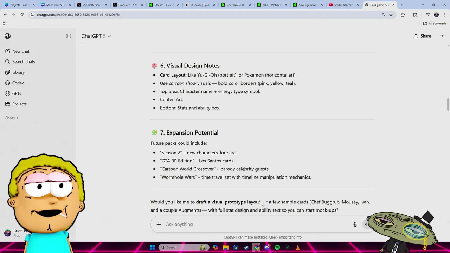Click the "Wormhole Wars" bullet line
The image size is (450, 253).
[x=236, y=177]
